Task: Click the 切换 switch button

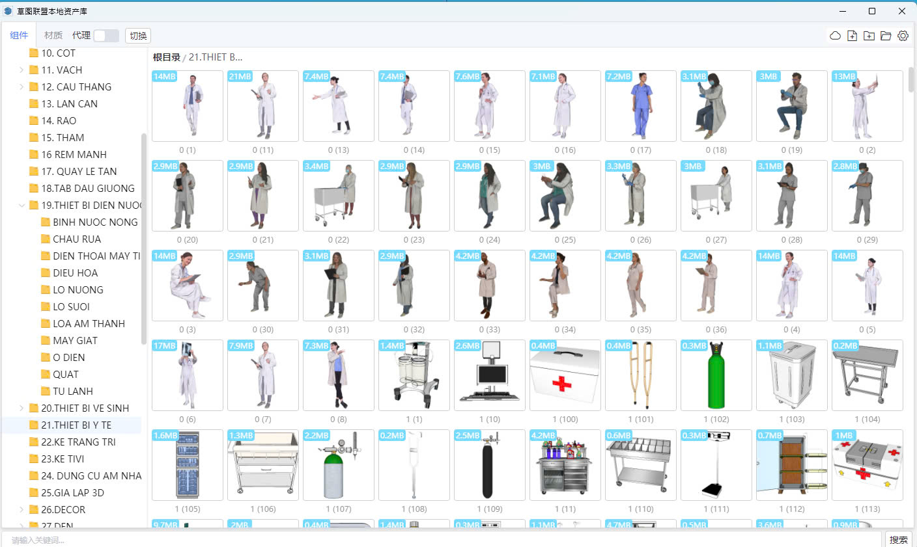Action: click(138, 36)
